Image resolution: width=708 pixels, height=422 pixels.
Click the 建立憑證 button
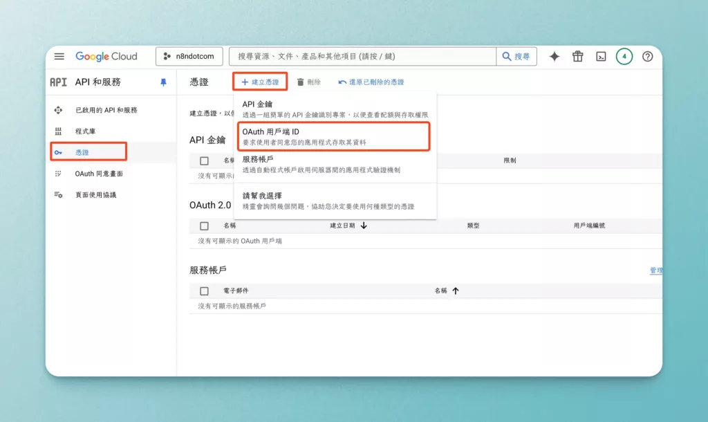point(260,82)
